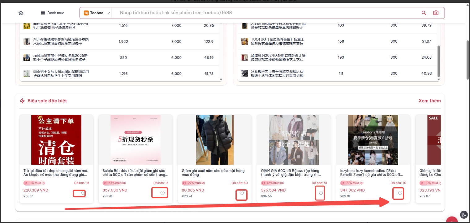Favorite the 220.389 VNĐ product with heart
This screenshot has width=470, height=223.
pyautogui.click(x=83, y=193)
